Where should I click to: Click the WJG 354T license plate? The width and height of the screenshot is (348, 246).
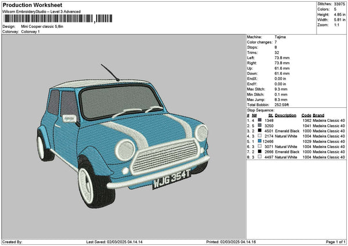coord(171,180)
